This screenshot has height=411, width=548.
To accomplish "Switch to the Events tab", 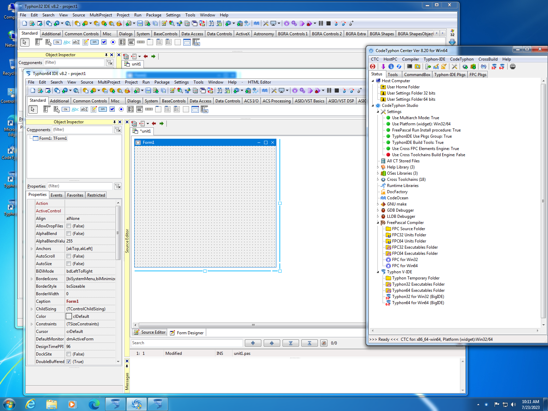I will pos(57,195).
